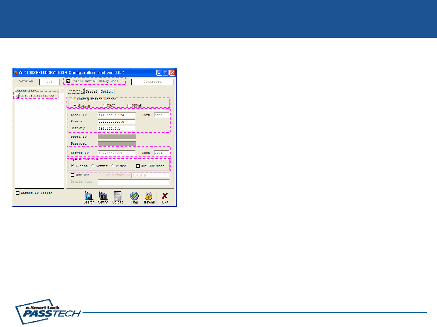Select MAC address 00:08:DC:18:36:F2 entry
The height and width of the screenshot is (327, 437).
tap(37, 96)
